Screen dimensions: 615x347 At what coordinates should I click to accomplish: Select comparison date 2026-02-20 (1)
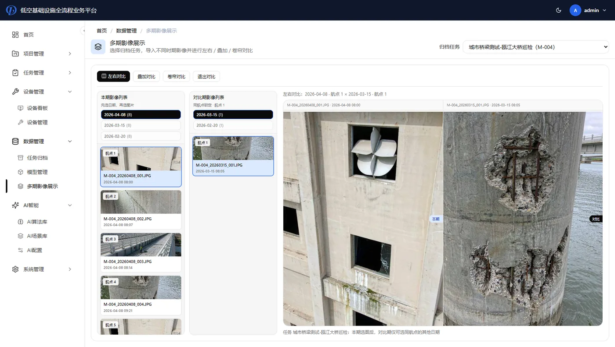click(x=233, y=125)
